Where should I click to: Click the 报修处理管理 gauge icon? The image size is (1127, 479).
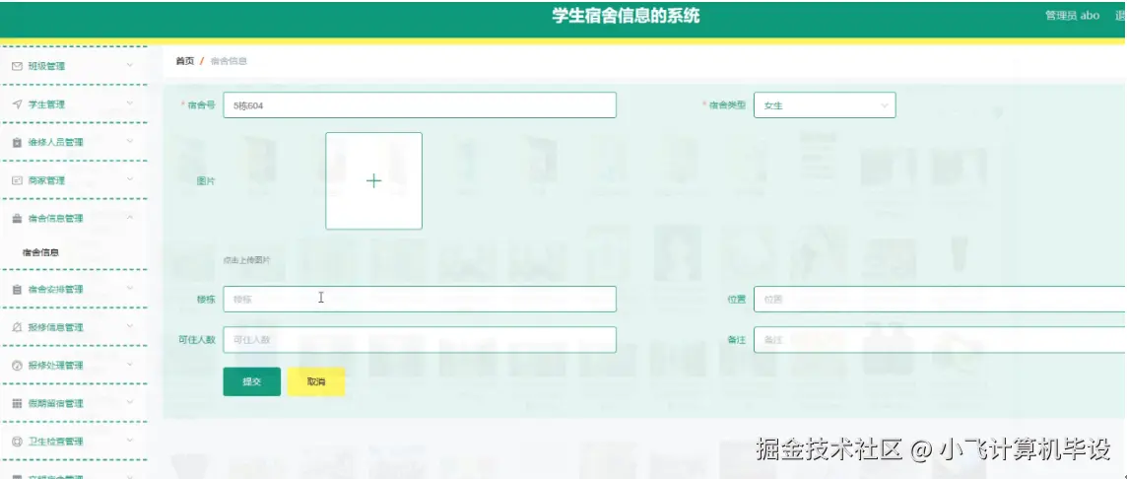[18, 366]
